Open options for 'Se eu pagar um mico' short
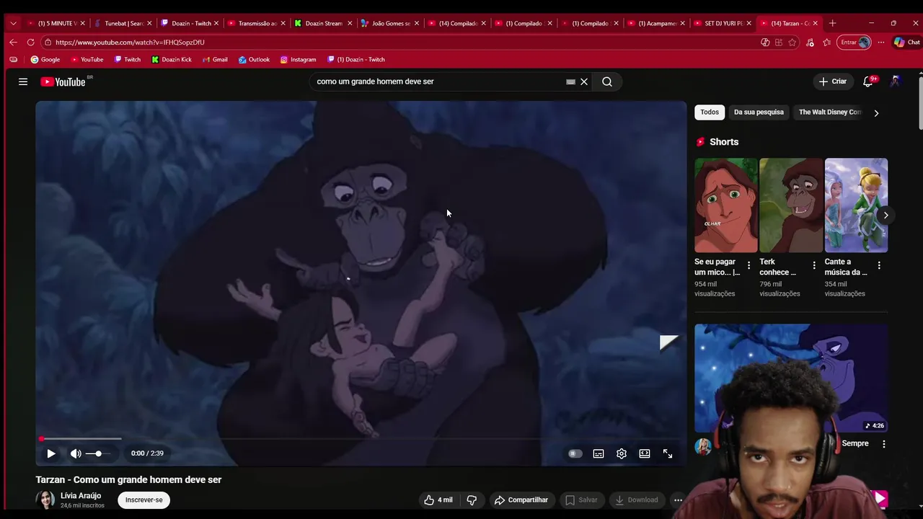The height and width of the screenshot is (519, 923). (748, 265)
